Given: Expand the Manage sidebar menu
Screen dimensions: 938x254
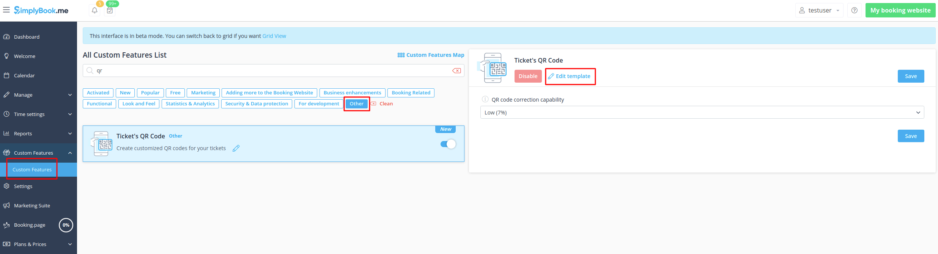Looking at the screenshot, I should coord(38,95).
